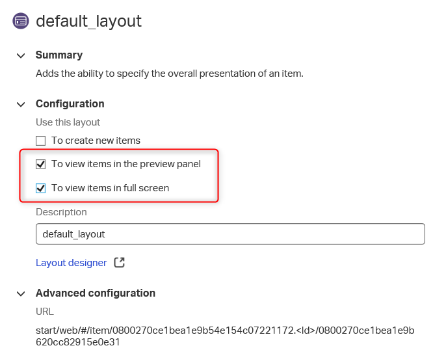Click the 'To create new items' label

[96, 141]
